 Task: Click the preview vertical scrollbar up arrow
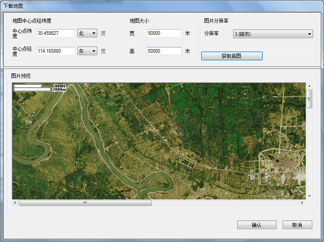[x=309, y=86]
